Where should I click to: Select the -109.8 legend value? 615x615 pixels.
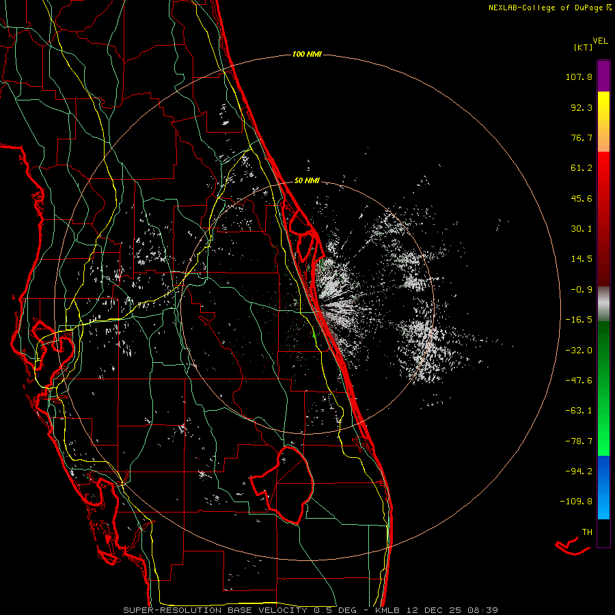576,502
